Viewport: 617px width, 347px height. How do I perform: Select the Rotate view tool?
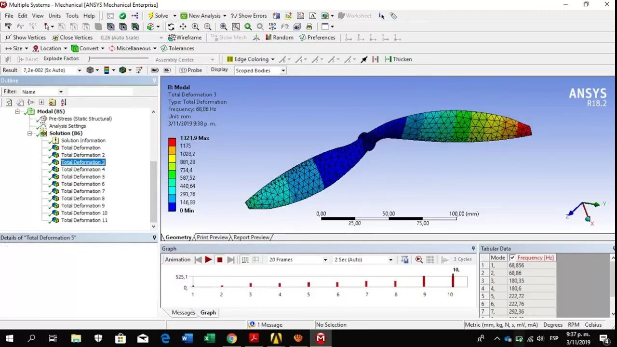click(x=171, y=27)
